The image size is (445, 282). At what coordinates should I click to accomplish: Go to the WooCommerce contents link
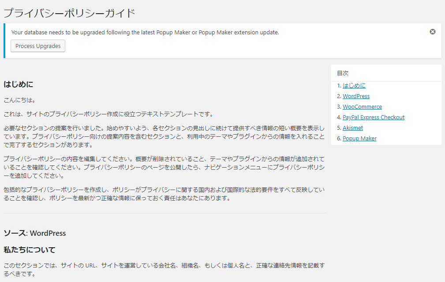tap(362, 107)
